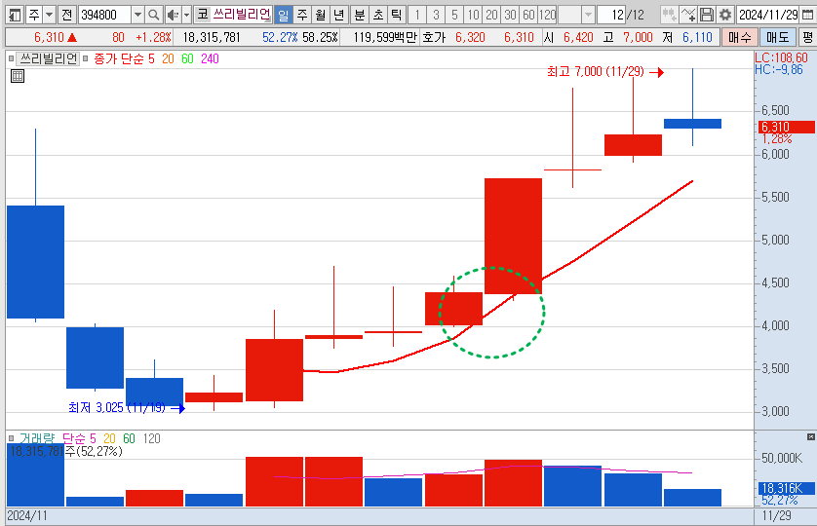This screenshot has width=817, height=526.
Task: Click the 거래량 volume label
Action: click(x=37, y=438)
